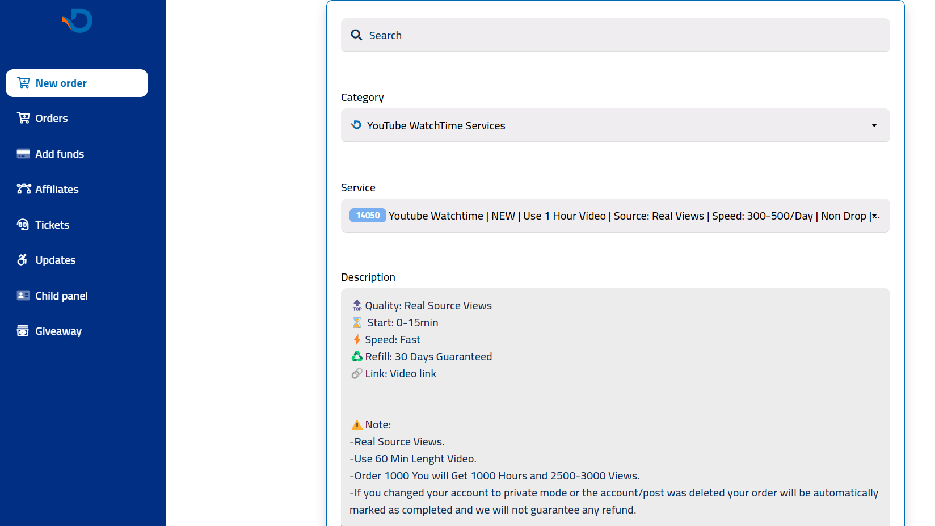Click the Tickets headset icon
This screenshot has width=935, height=526.
pyautogui.click(x=23, y=225)
